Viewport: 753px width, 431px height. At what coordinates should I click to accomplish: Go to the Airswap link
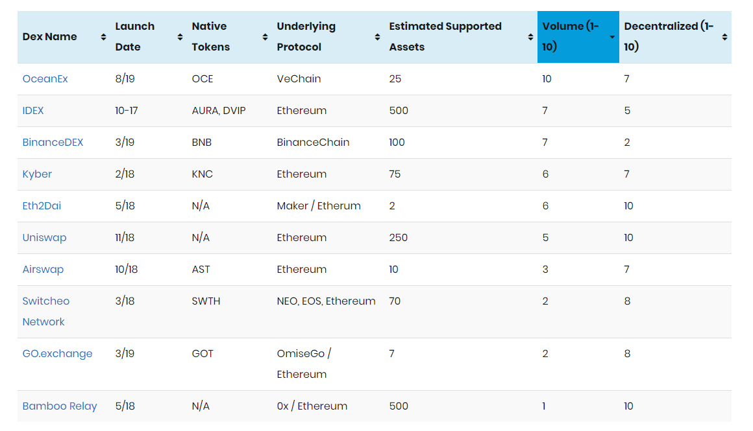coord(43,270)
